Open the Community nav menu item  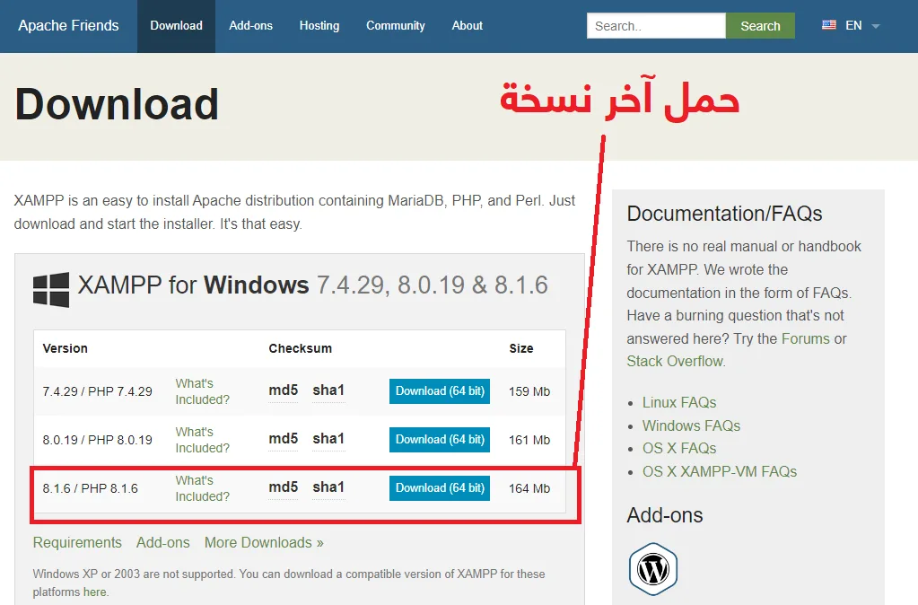coord(396,26)
